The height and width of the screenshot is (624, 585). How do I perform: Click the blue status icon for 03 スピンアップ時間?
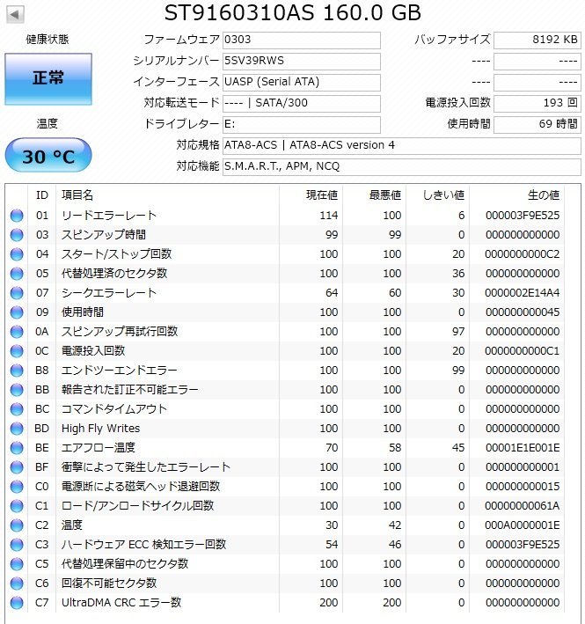click(x=17, y=235)
